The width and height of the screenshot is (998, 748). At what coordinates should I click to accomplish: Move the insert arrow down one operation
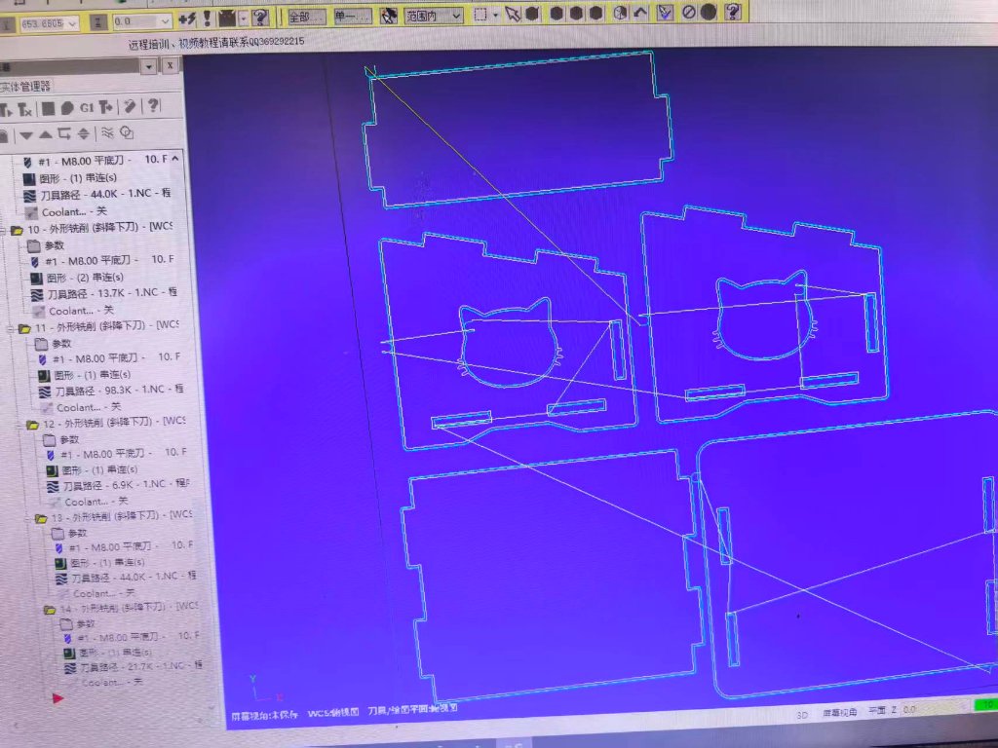coord(26,135)
